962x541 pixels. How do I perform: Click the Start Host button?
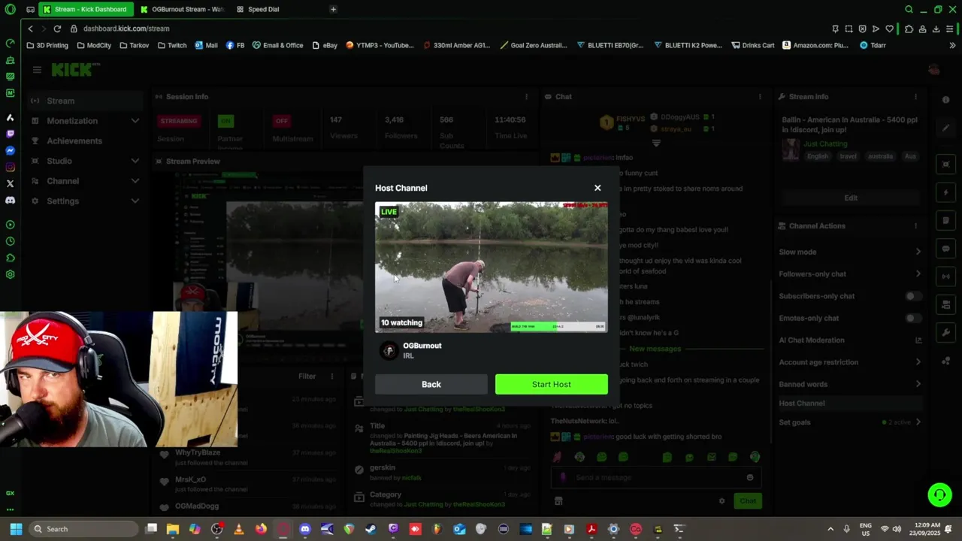[552, 384]
